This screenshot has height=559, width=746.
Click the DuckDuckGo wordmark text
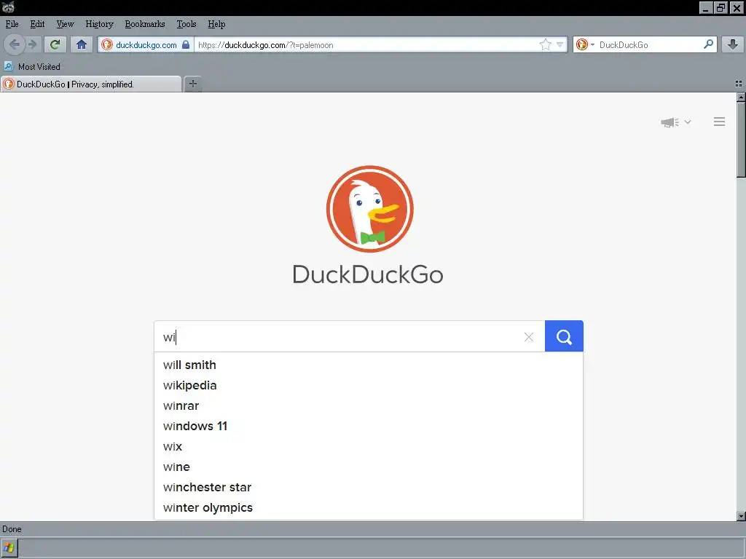[368, 274]
